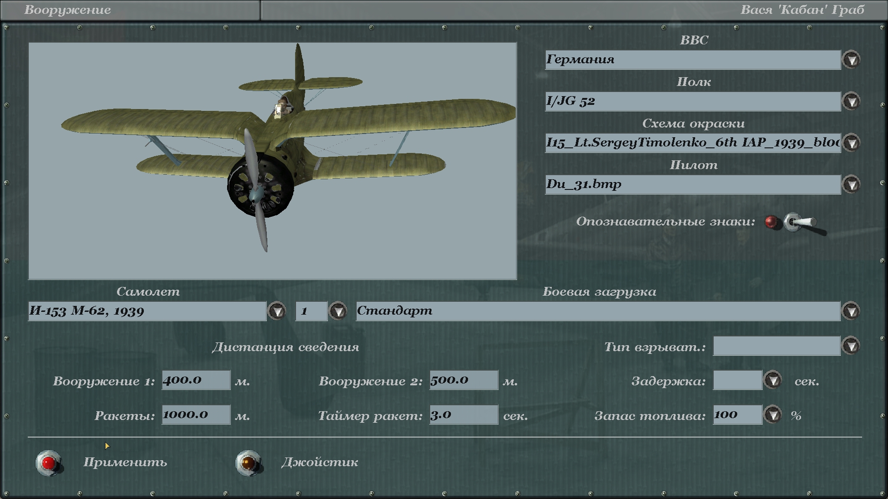Screen dimensions: 888x499
Task: Click the red Применить button
Action: (x=49, y=462)
